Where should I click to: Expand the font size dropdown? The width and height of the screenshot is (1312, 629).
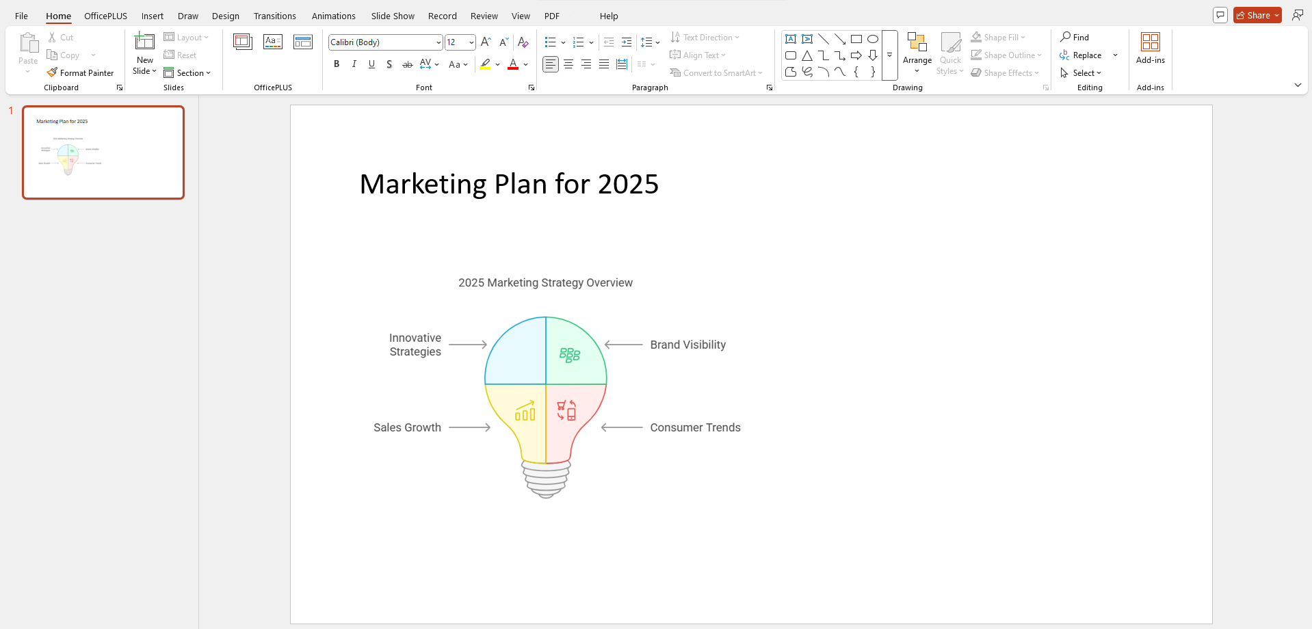[x=471, y=42]
